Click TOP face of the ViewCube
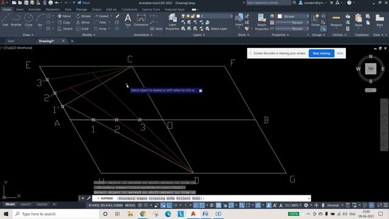The image size is (389, 219). click(371, 69)
